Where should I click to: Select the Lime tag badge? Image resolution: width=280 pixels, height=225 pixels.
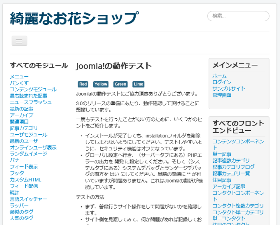pos(138,84)
